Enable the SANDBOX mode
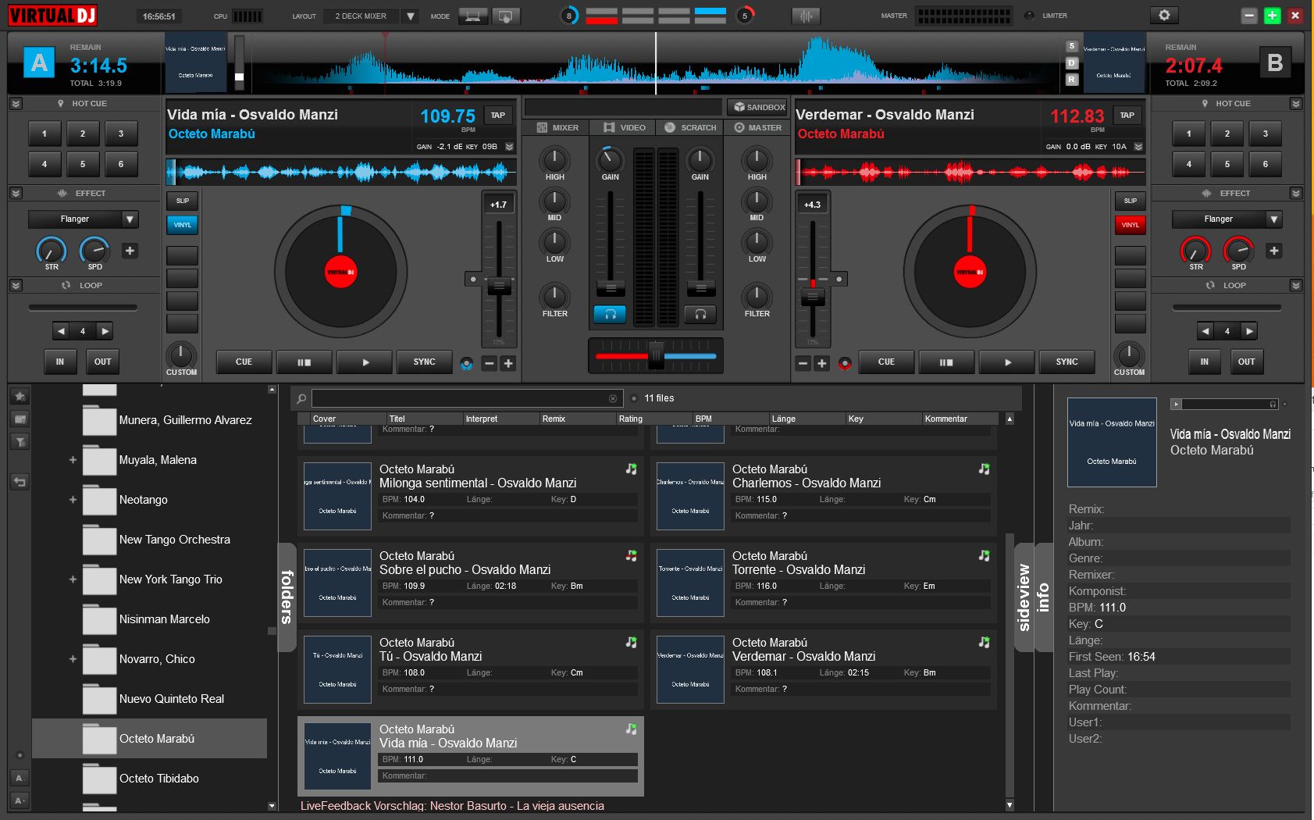The image size is (1314, 820). (758, 107)
